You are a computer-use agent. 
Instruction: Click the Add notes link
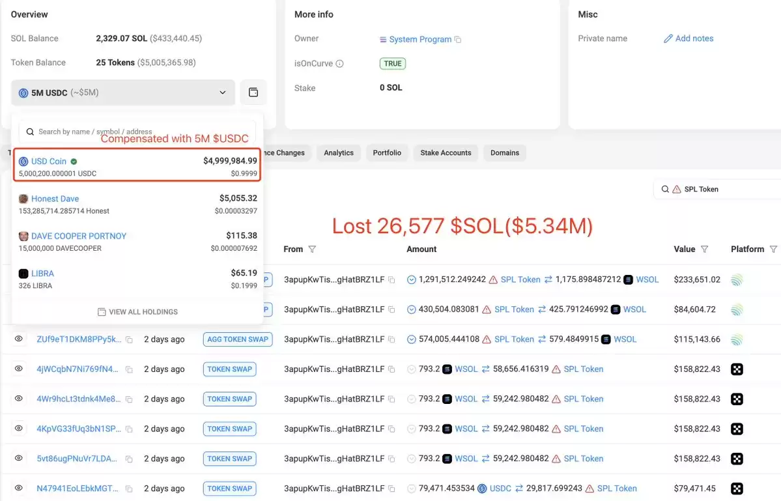point(694,38)
